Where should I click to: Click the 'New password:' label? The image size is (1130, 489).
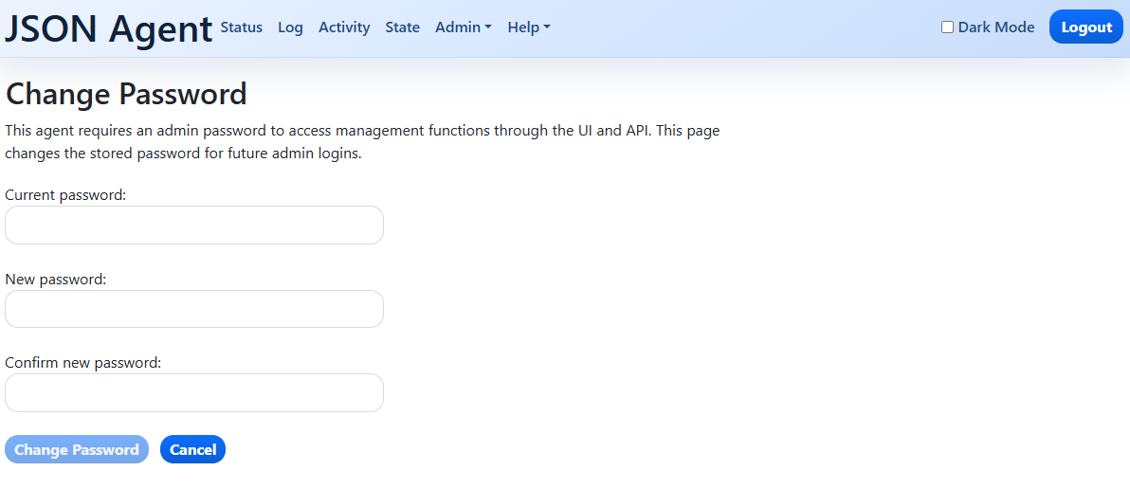click(56, 279)
